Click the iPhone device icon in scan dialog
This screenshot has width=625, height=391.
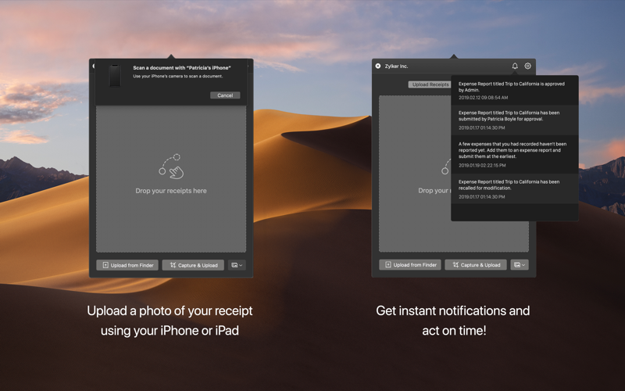point(115,75)
